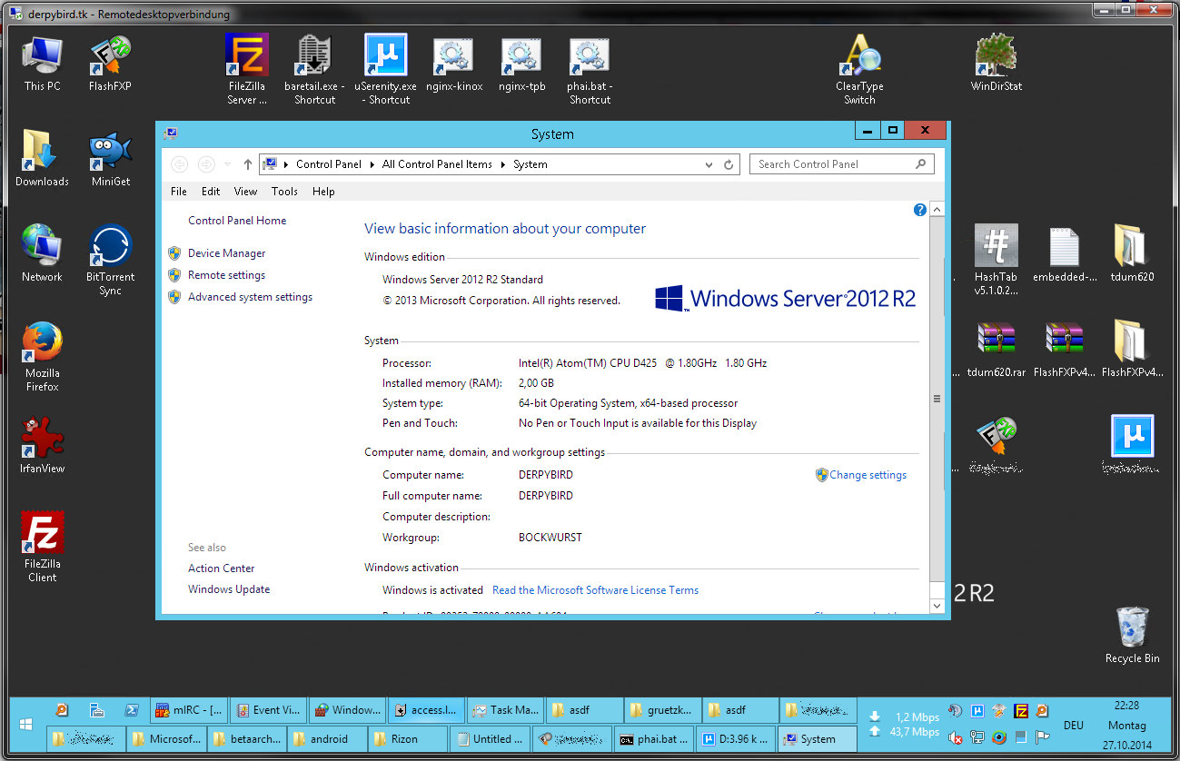1180x761 pixels.
Task: Open the Tools menu
Action: click(284, 192)
